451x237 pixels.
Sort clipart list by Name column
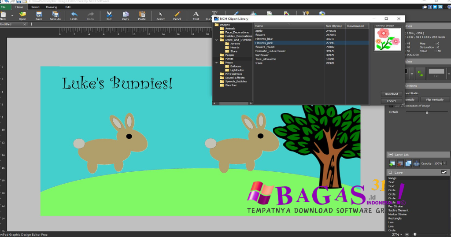tap(289, 26)
